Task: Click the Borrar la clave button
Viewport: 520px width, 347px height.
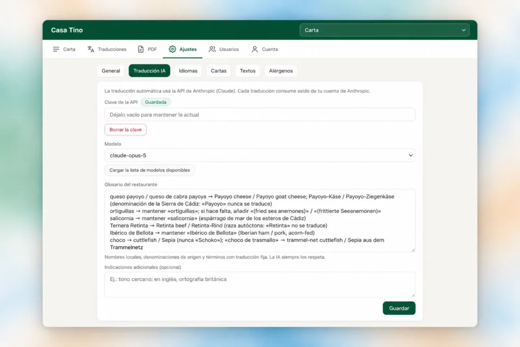Action: click(x=125, y=130)
